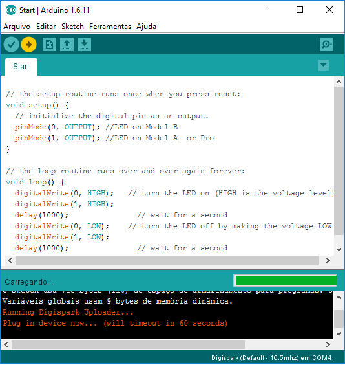Viewport: 345px width, 365px height.
Task: Click the Upload arrow button
Action: 28,44
